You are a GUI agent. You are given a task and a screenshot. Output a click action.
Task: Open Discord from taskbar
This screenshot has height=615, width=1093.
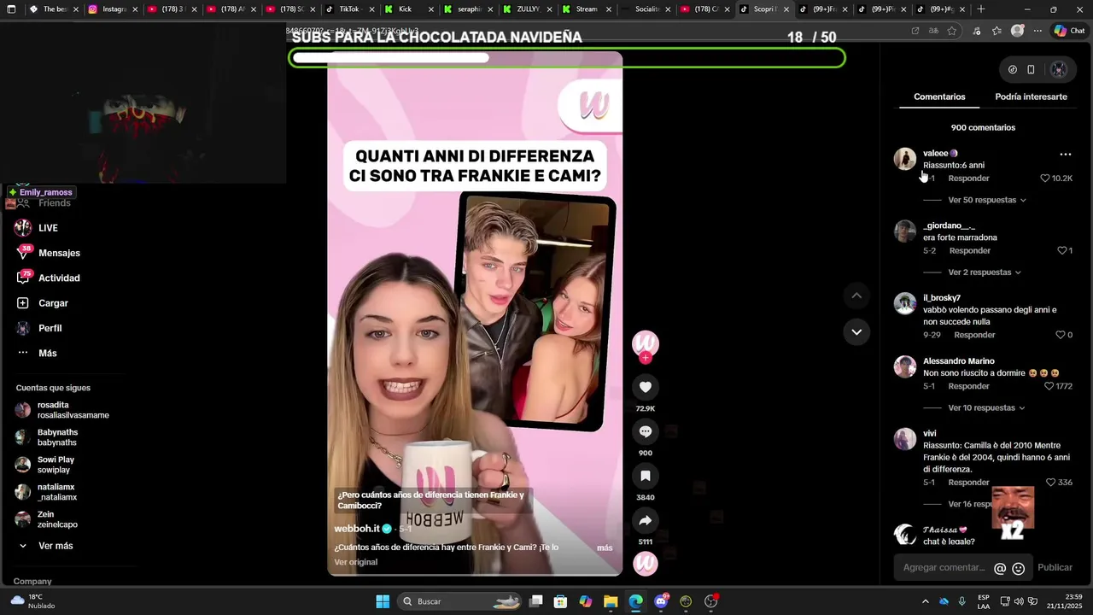(x=661, y=601)
